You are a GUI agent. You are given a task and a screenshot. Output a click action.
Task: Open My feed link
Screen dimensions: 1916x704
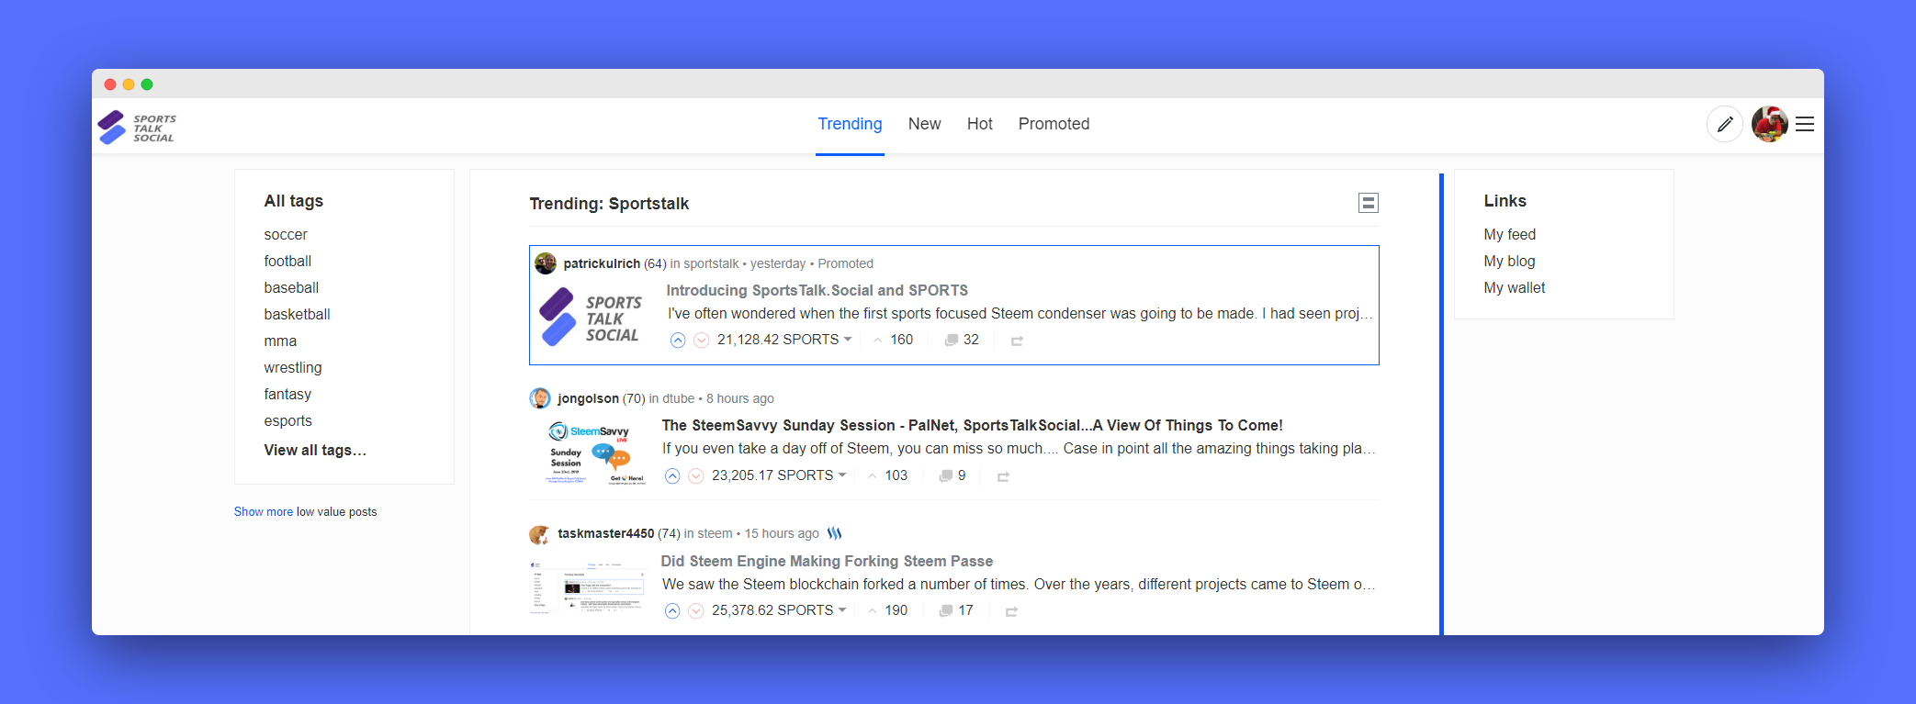click(x=1509, y=235)
